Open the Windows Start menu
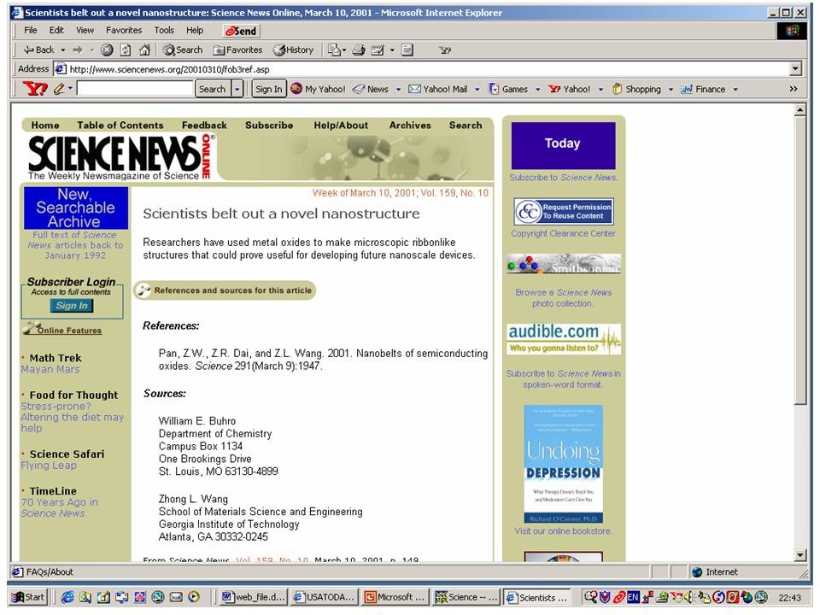The image size is (820, 615). coord(29,597)
